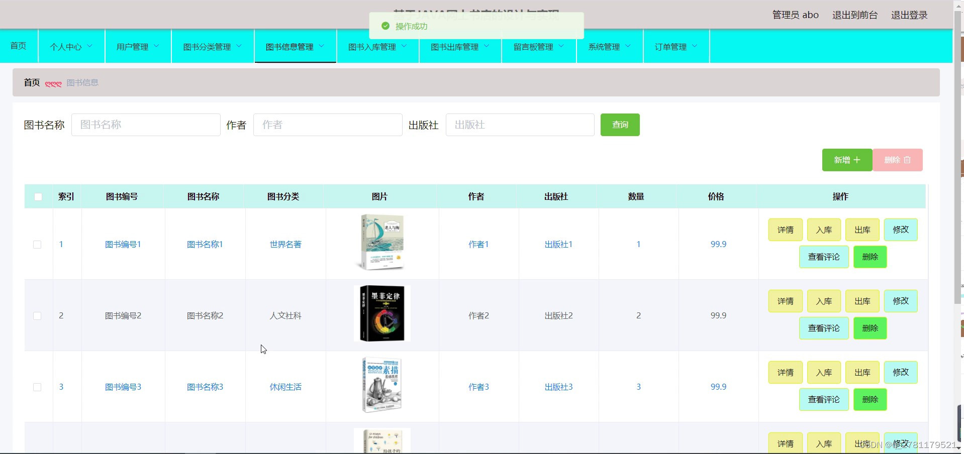
Task: Tick the checkbox for 图书编号1 row
Action: (x=37, y=245)
